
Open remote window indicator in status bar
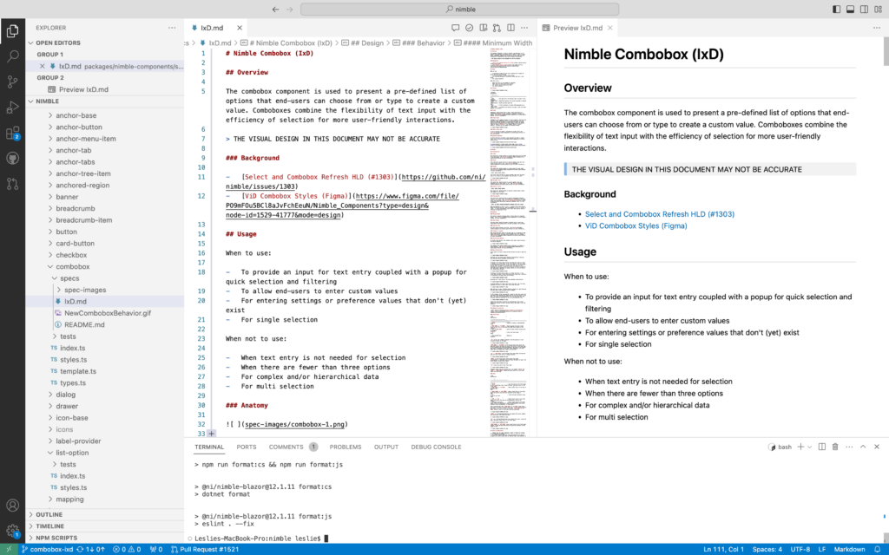click(9, 549)
